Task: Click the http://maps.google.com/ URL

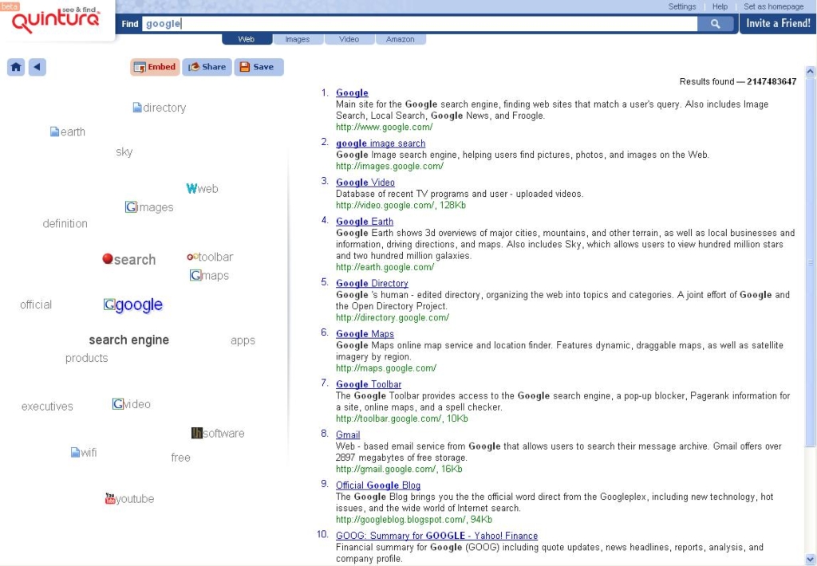Action: (x=386, y=368)
